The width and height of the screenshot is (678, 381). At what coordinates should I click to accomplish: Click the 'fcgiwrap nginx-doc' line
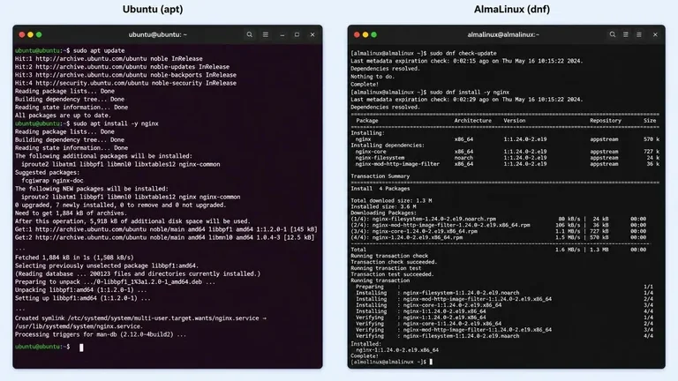click(x=52, y=181)
